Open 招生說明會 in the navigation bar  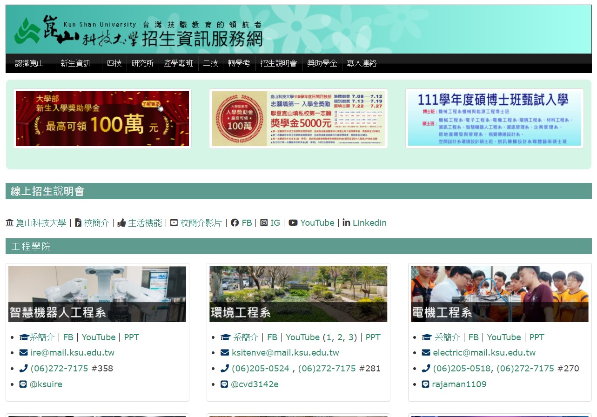[x=278, y=64]
